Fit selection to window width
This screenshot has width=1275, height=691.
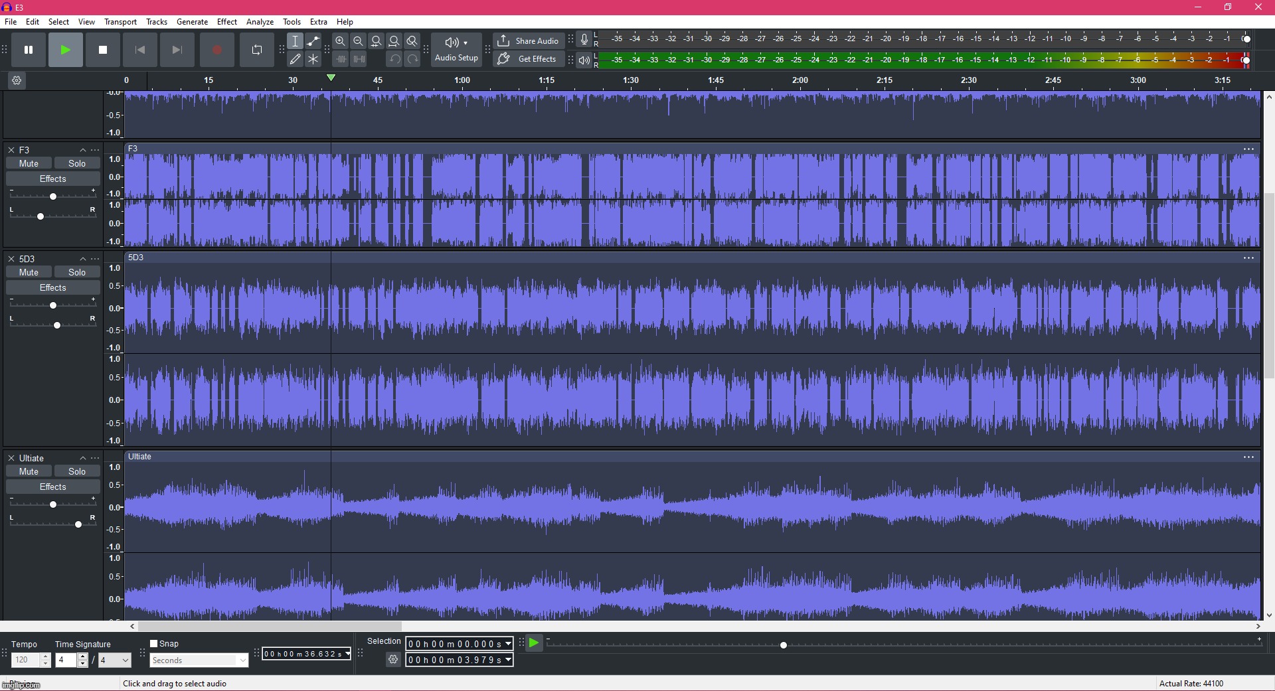point(377,41)
